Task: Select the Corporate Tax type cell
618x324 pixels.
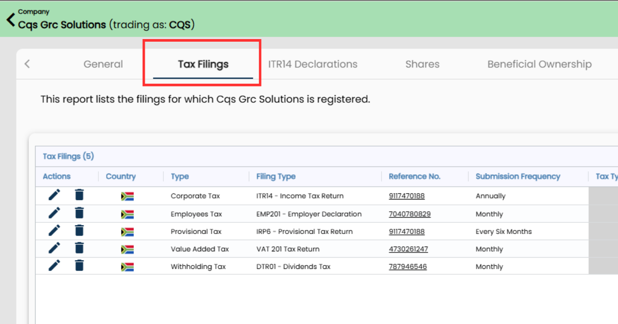Action: pos(195,196)
